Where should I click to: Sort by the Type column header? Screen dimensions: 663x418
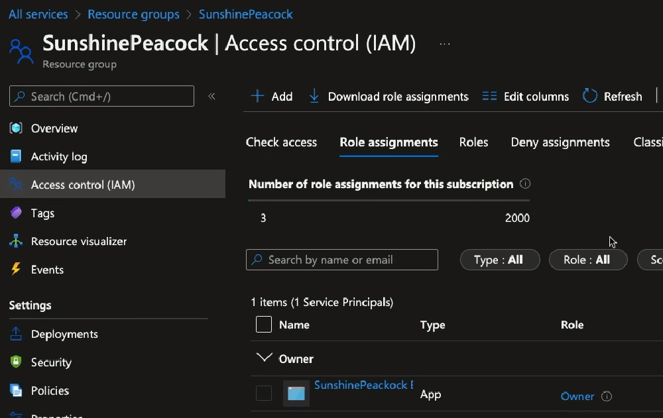point(432,325)
